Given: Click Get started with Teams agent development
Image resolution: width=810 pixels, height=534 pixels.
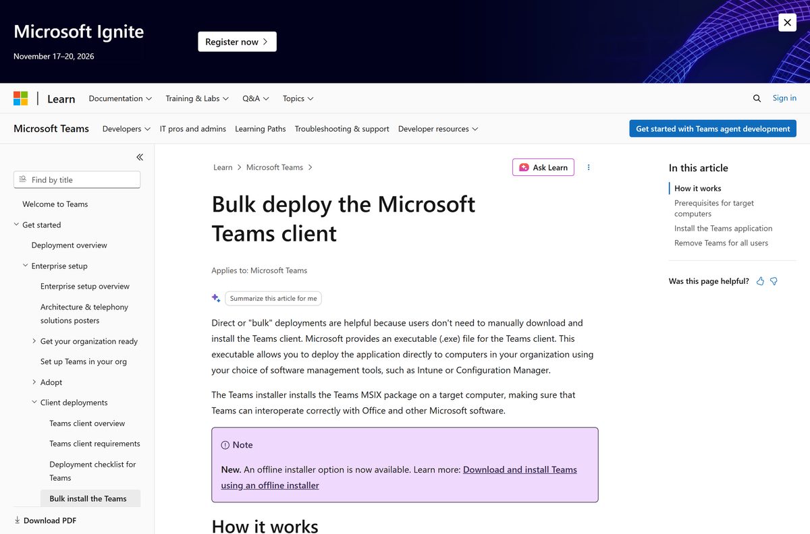Looking at the screenshot, I should pos(713,129).
